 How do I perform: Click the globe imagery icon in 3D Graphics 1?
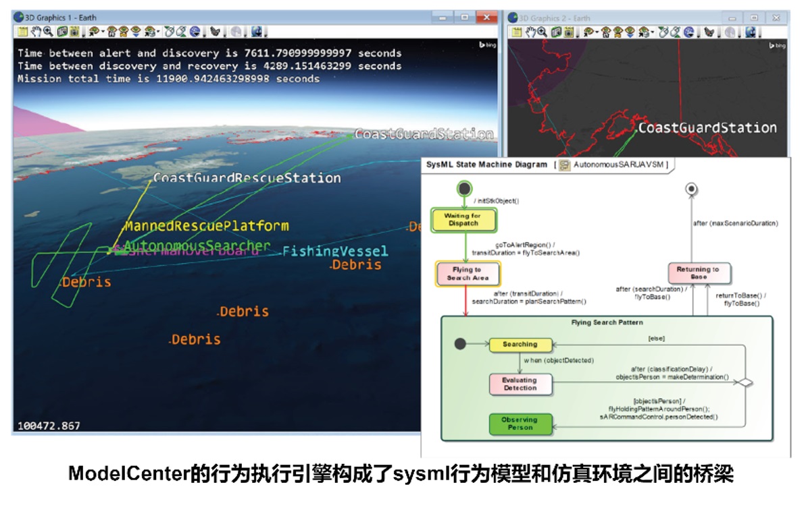click(256, 32)
